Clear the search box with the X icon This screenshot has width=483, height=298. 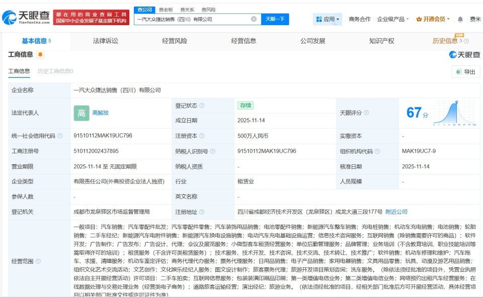254,18
